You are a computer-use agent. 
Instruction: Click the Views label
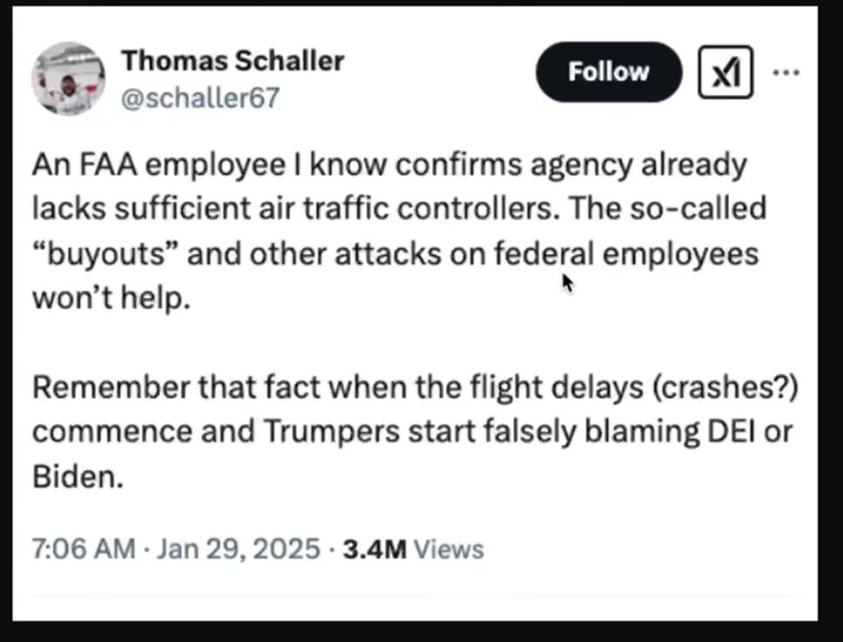click(x=448, y=549)
